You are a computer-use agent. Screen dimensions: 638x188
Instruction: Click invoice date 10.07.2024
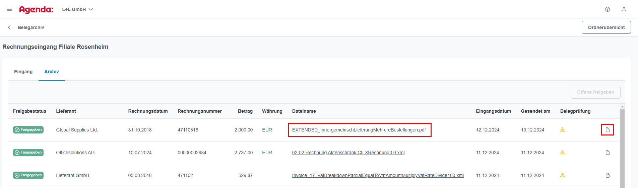140,153
